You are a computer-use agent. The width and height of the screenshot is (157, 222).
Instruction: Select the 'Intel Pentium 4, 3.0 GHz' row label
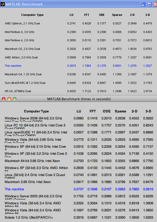pyautogui.click(x=20, y=32)
